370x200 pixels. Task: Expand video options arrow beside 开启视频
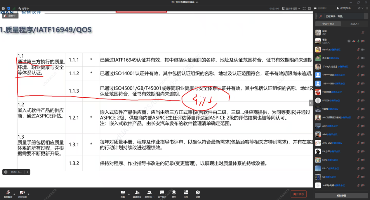(29, 194)
